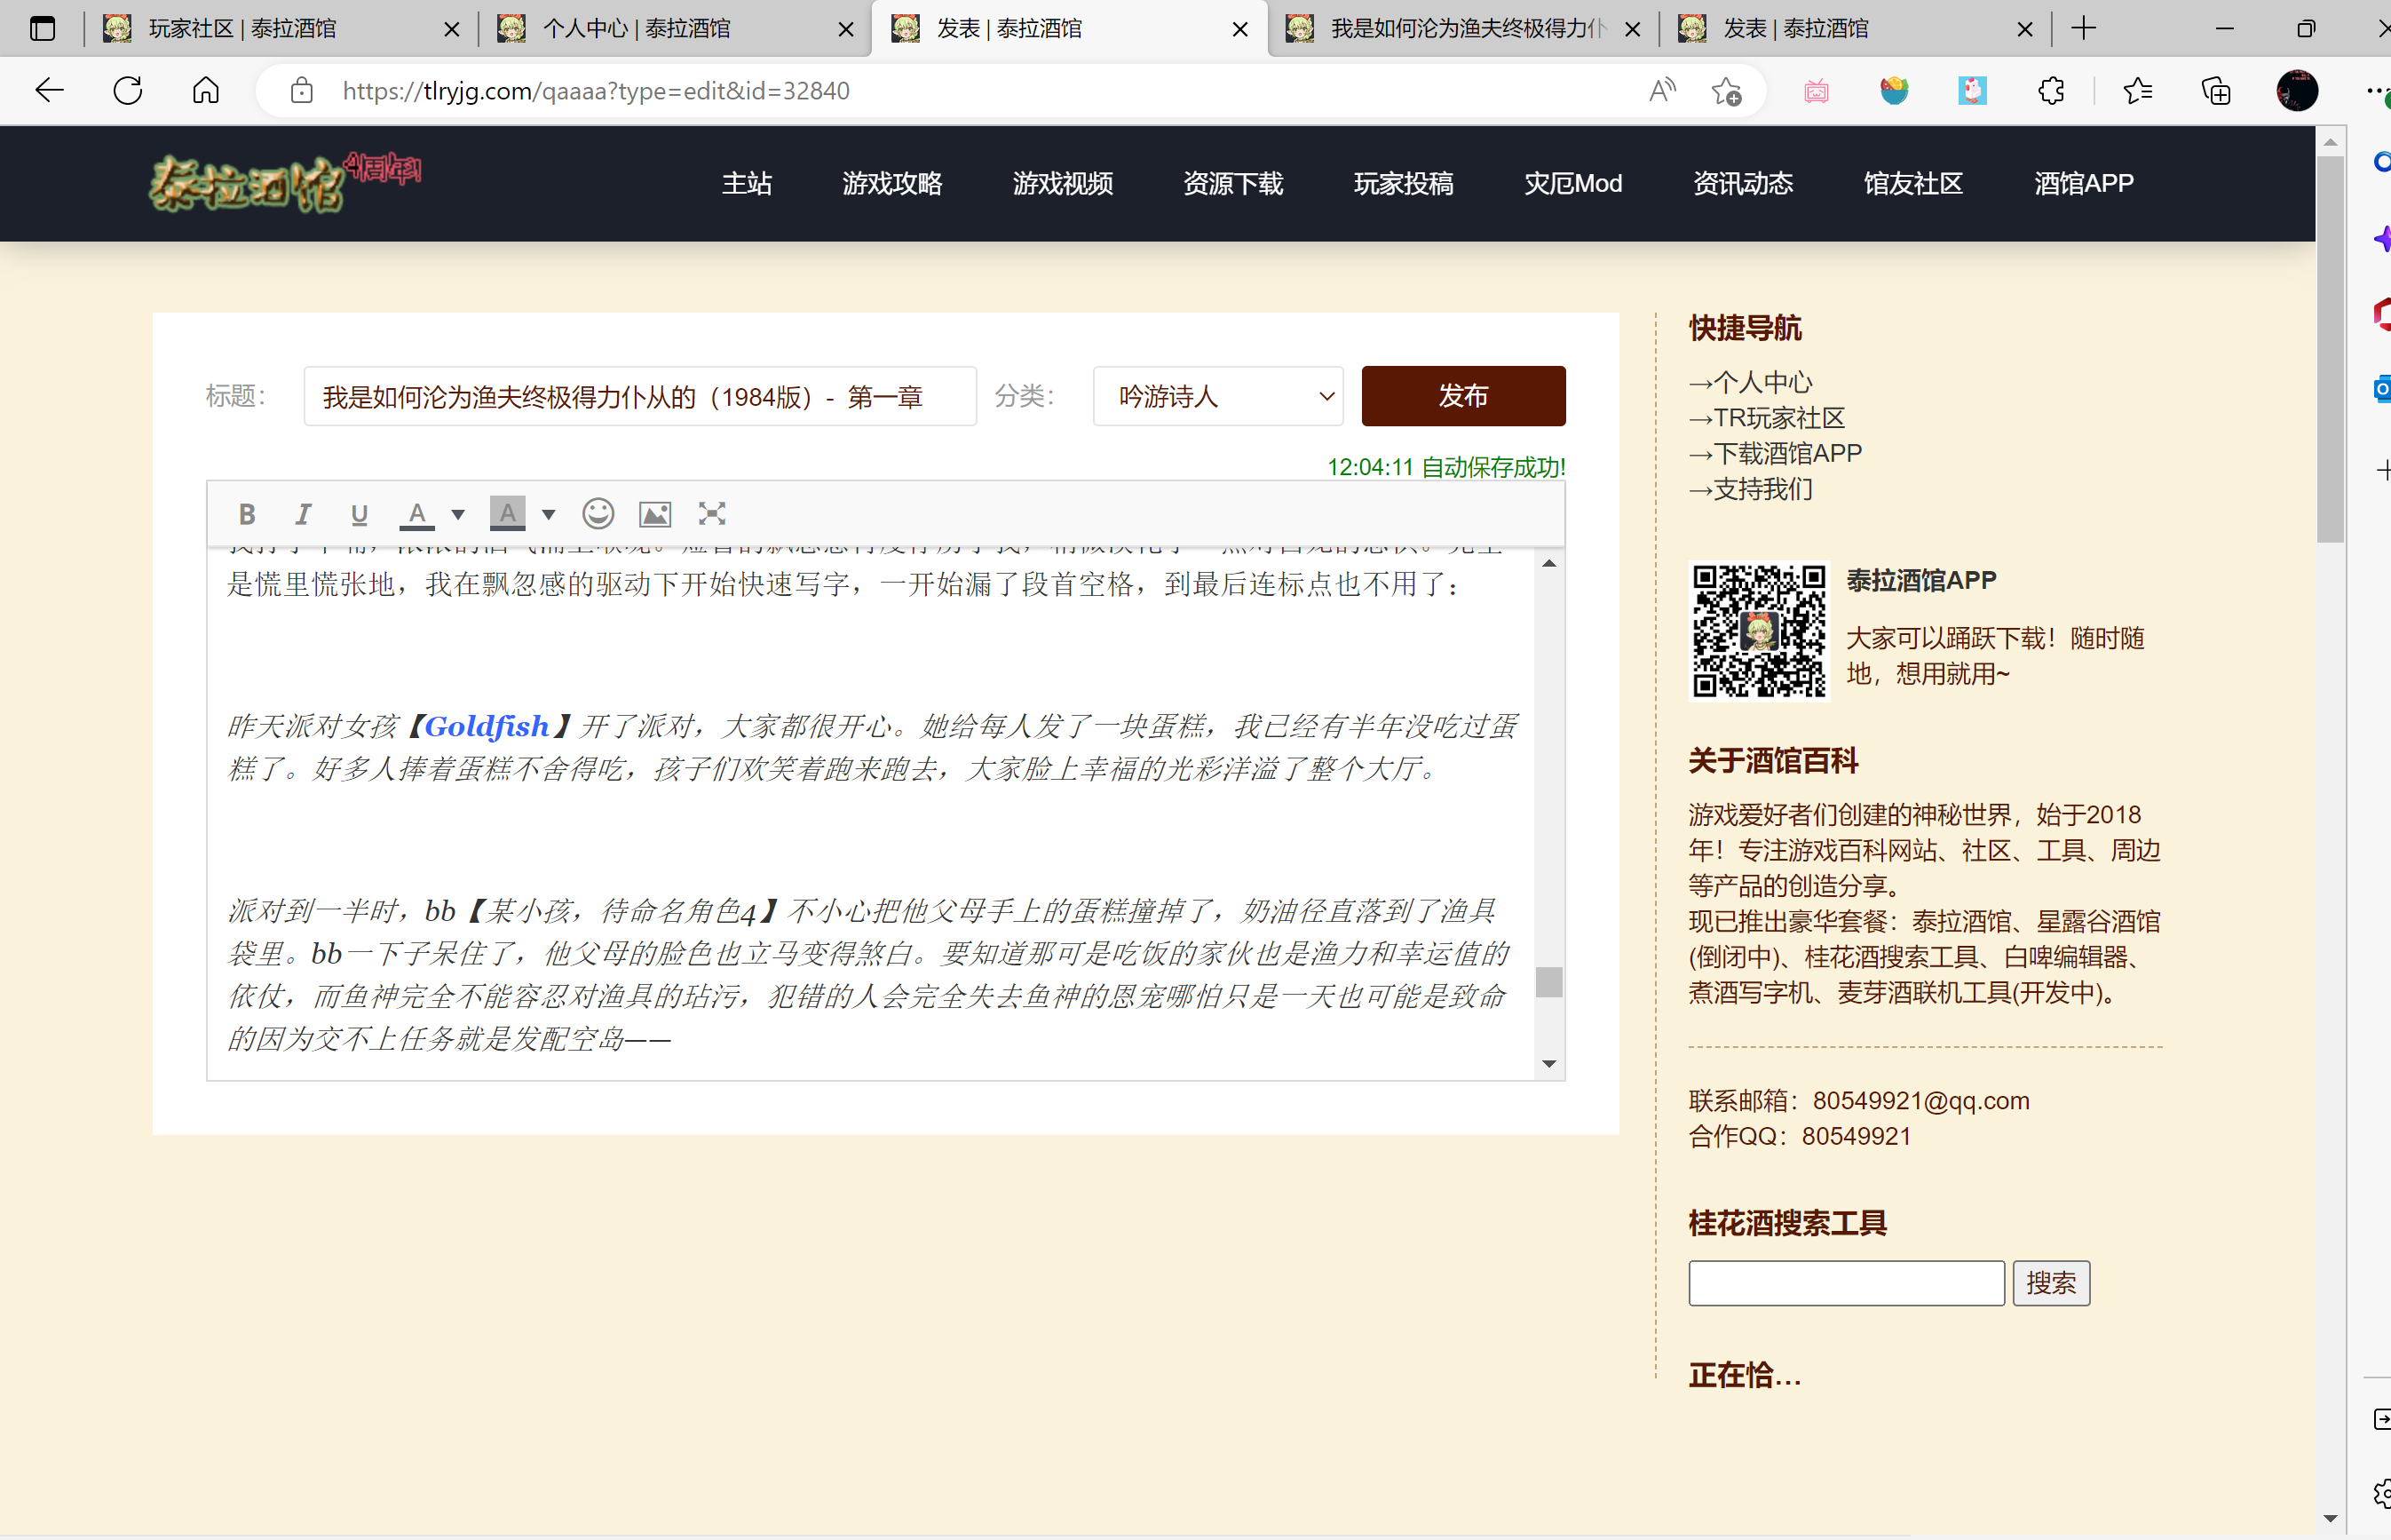Viewport: 2391px width, 1540px height.
Task: Open browser extensions puzzle icon
Action: pyautogui.click(x=2050, y=91)
